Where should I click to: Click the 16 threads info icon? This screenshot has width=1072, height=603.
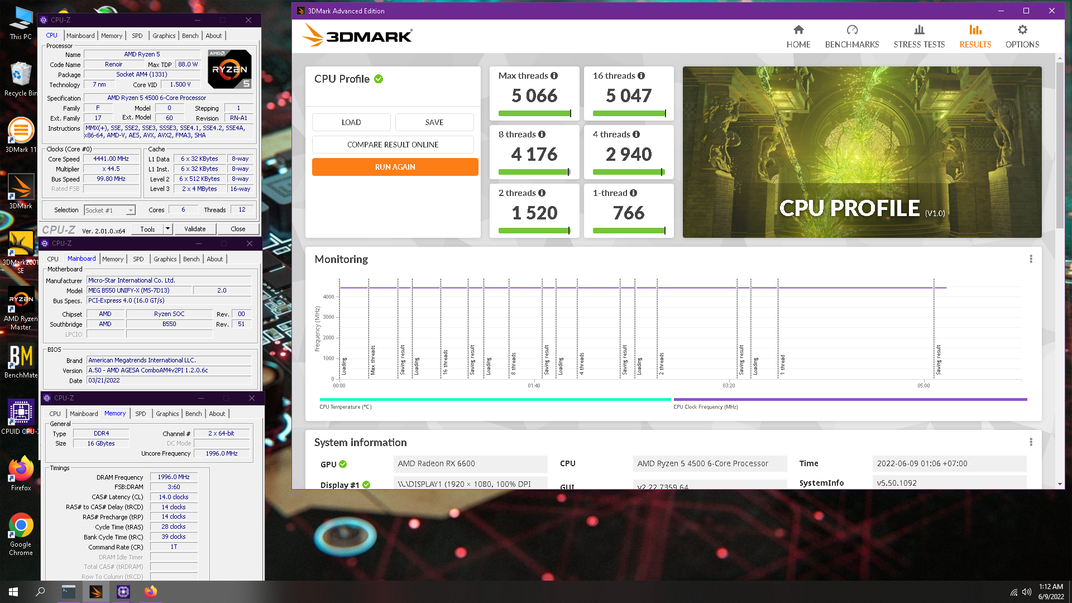pyautogui.click(x=641, y=76)
